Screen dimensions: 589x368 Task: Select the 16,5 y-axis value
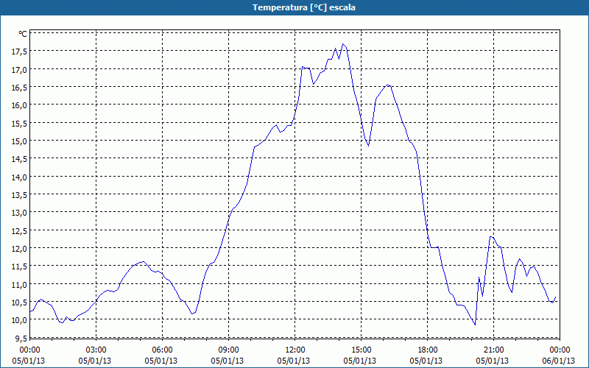(x=19, y=88)
